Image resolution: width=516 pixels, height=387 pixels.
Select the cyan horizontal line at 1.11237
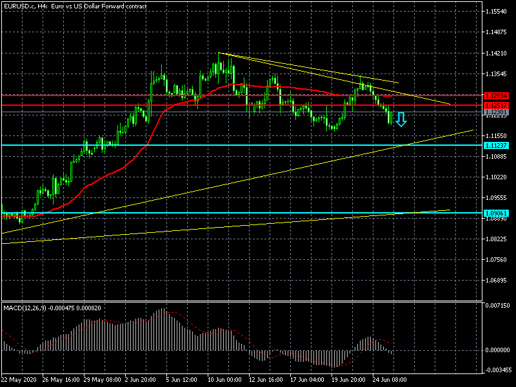coord(242,145)
